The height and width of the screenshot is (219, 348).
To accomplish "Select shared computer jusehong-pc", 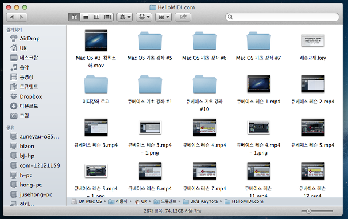I will [x=31, y=194].
